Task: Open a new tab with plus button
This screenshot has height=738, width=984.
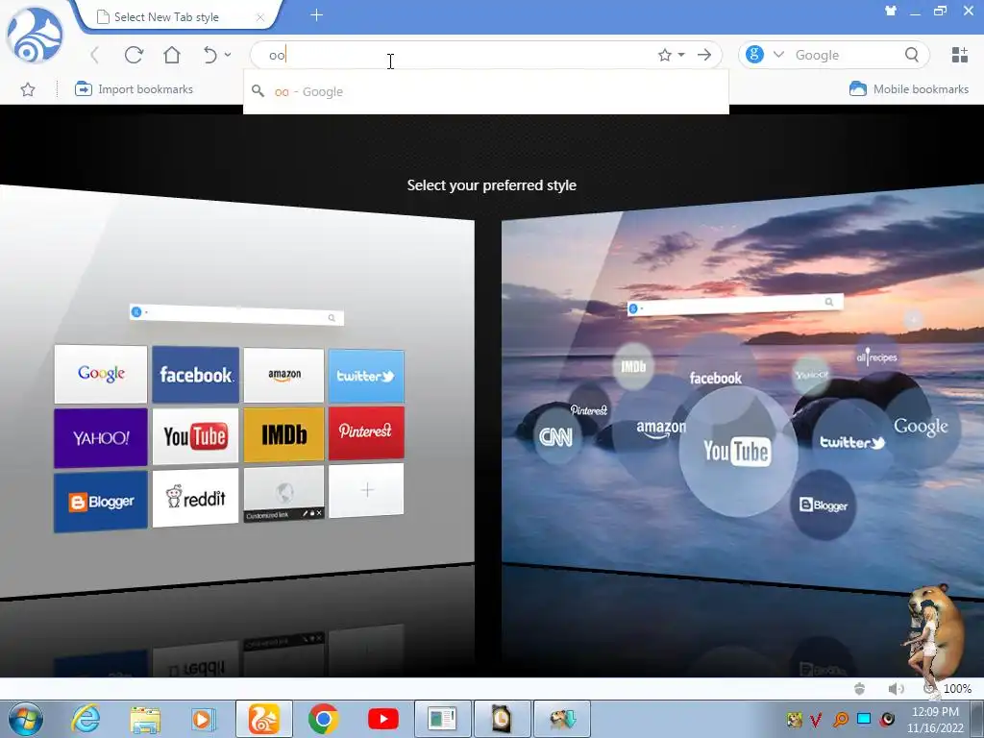Action: click(317, 15)
